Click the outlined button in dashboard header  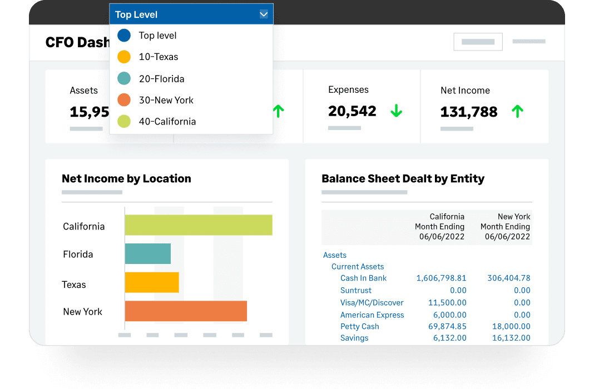coord(478,42)
